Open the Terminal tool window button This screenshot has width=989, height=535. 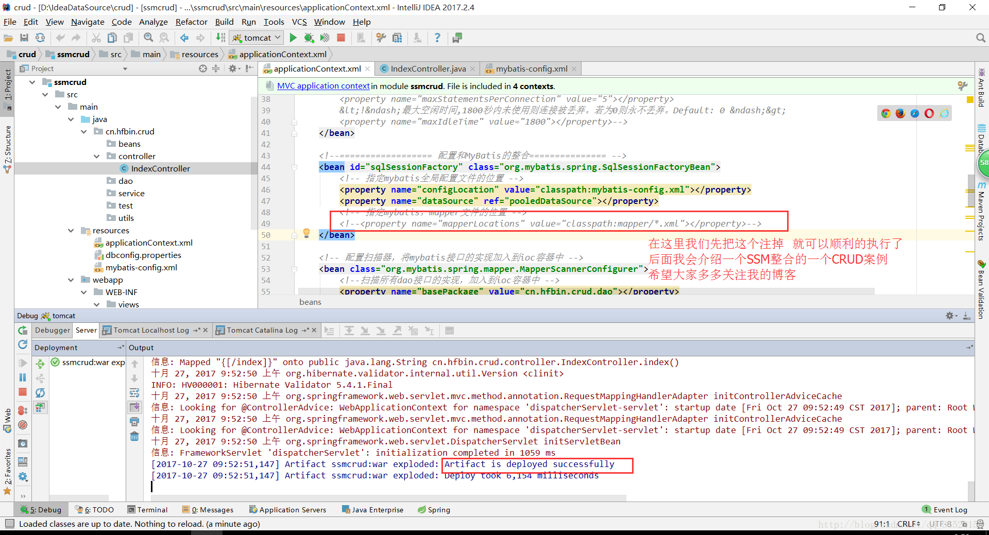pos(148,510)
